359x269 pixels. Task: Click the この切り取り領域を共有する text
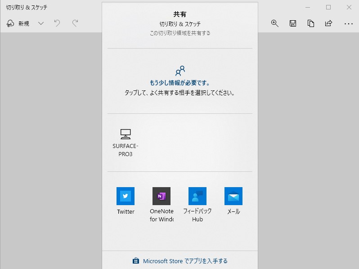180,33
